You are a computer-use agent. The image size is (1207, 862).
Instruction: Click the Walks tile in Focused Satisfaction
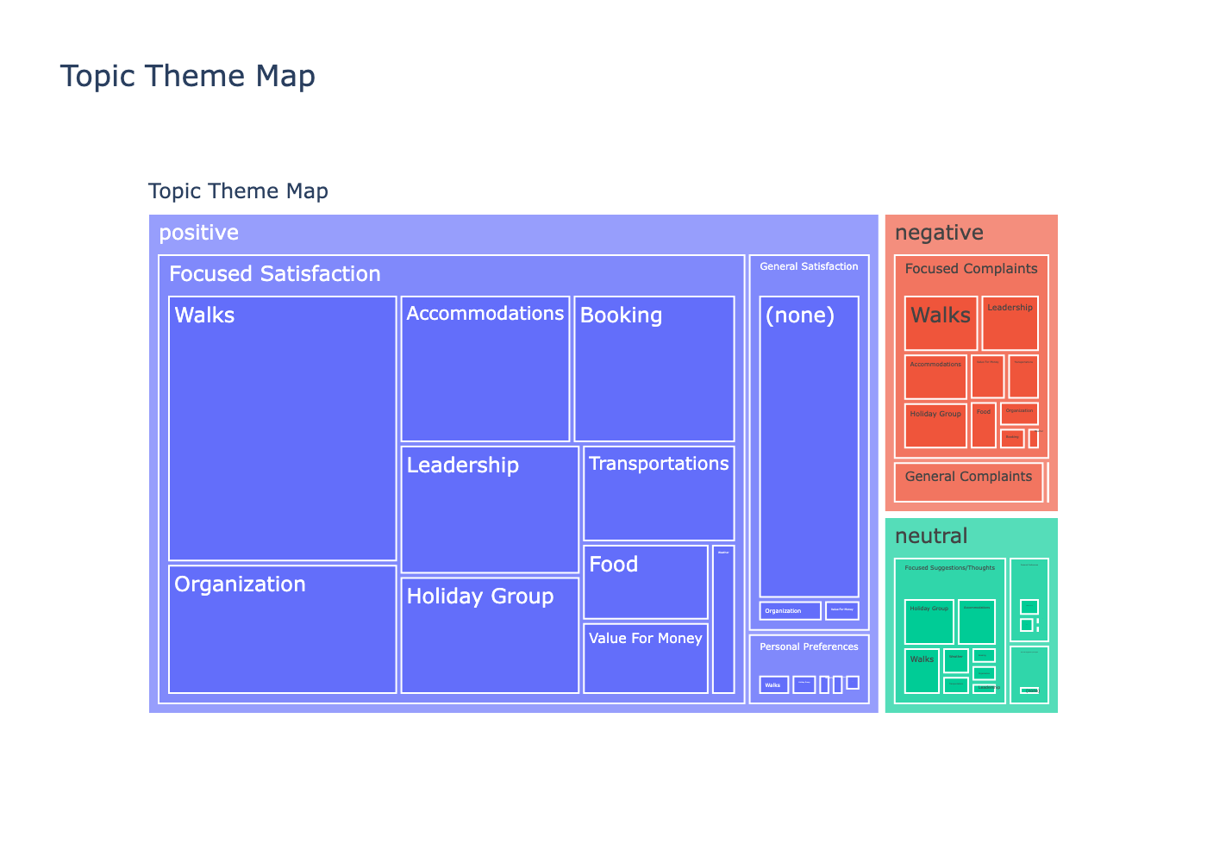pyautogui.click(x=283, y=428)
